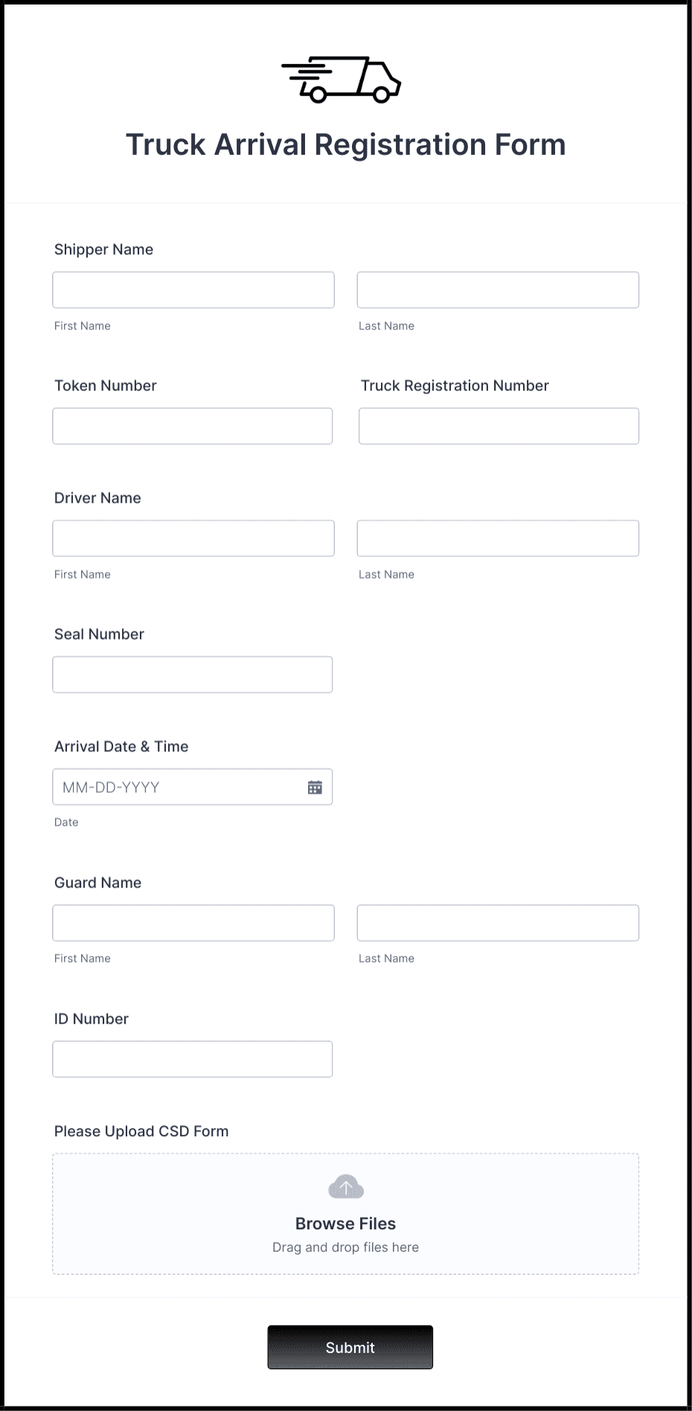692x1411 pixels.
Task: Click the Shipper Last Name field
Action: (497, 290)
